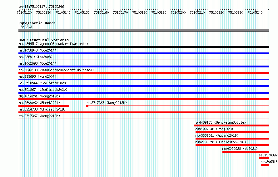The height and width of the screenshot is (177, 278).
Task: Click the red bar under esv1007046
Action: 232,132
